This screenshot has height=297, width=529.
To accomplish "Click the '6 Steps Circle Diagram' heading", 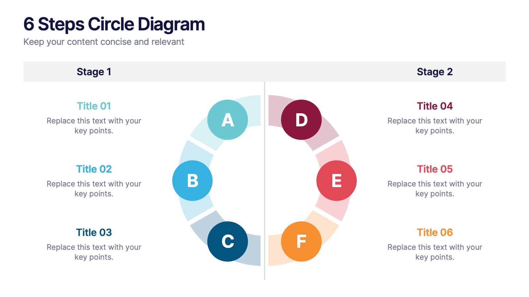I will point(114,24).
